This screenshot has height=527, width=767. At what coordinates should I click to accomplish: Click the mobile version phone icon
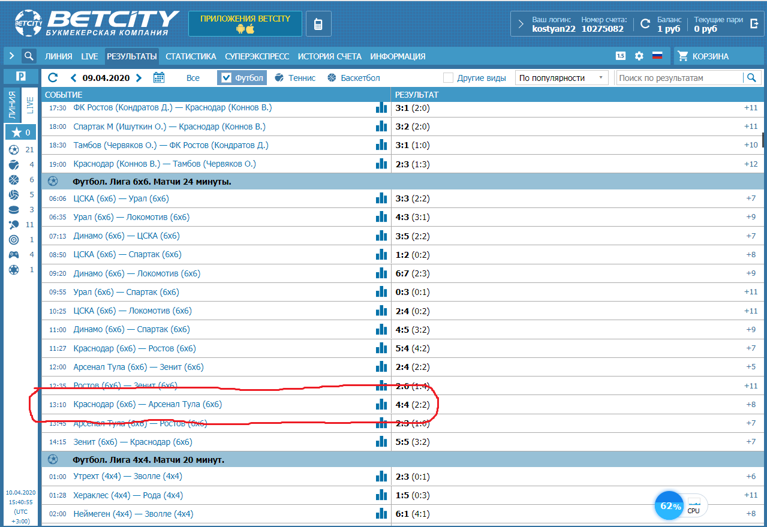(x=318, y=24)
